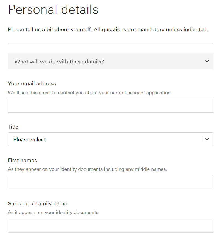The width and height of the screenshot is (221, 235).
Task: Focus the email address input field
Action: click(x=110, y=106)
